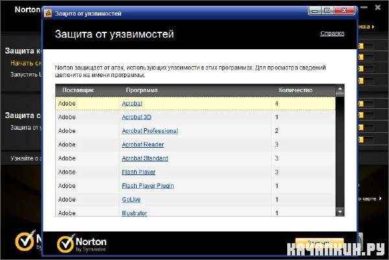This screenshot has height=260, width=389.
Task: Click the list scrollbar up arrow
Action: pyautogui.click(x=340, y=88)
